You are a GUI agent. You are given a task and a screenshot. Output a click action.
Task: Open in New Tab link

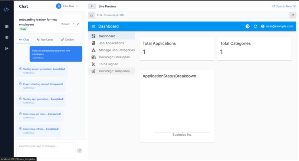(x=284, y=6)
